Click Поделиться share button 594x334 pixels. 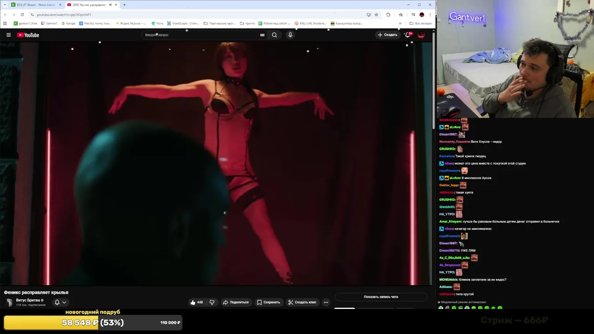(x=236, y=302)
